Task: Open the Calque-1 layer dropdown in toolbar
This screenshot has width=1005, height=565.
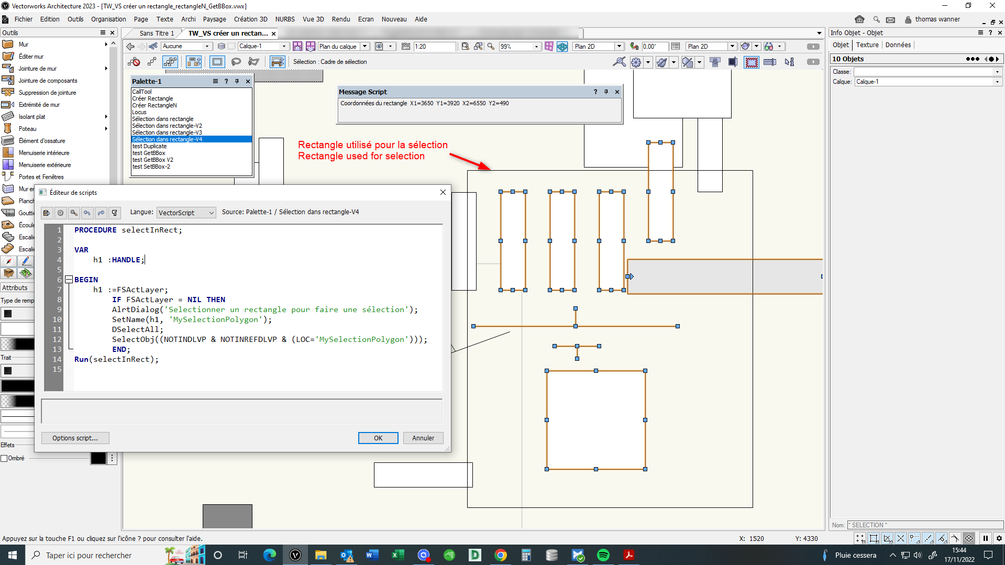Action: coord(263,47)
